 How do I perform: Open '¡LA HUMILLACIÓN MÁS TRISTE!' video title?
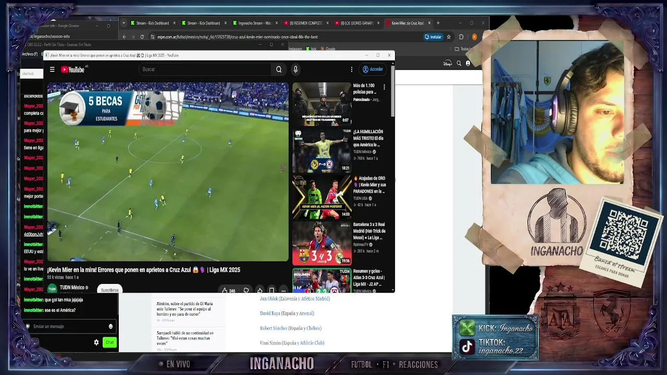coord(368,138)
